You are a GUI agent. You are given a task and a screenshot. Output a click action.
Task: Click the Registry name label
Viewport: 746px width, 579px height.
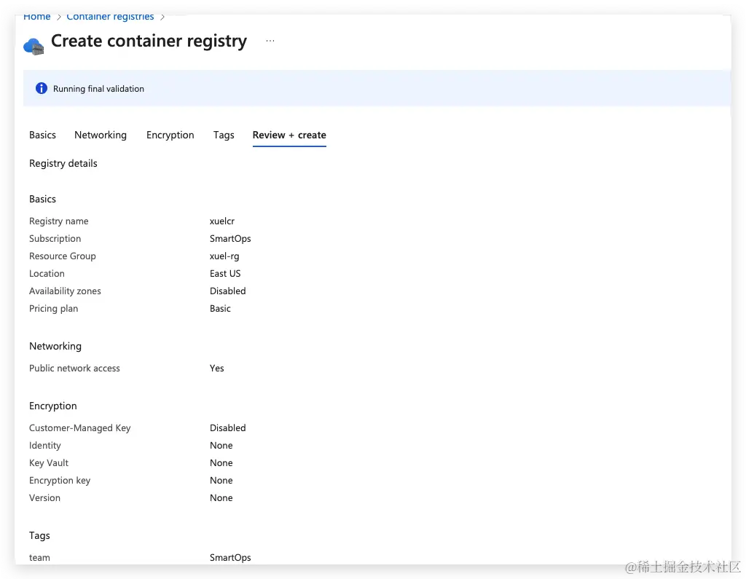click(x=58, y=221)
